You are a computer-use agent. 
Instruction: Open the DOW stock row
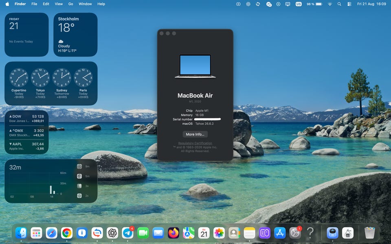(26, 118)
